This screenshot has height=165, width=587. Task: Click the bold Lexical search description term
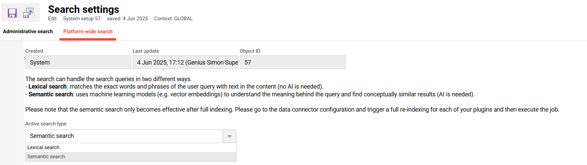pos(47,87)
